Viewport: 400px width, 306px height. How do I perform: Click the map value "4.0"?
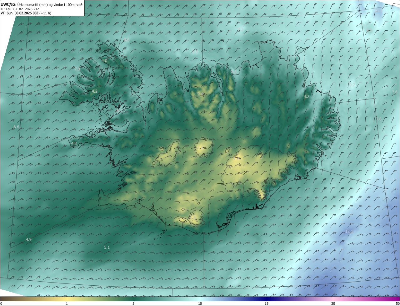tap(104, 61)
